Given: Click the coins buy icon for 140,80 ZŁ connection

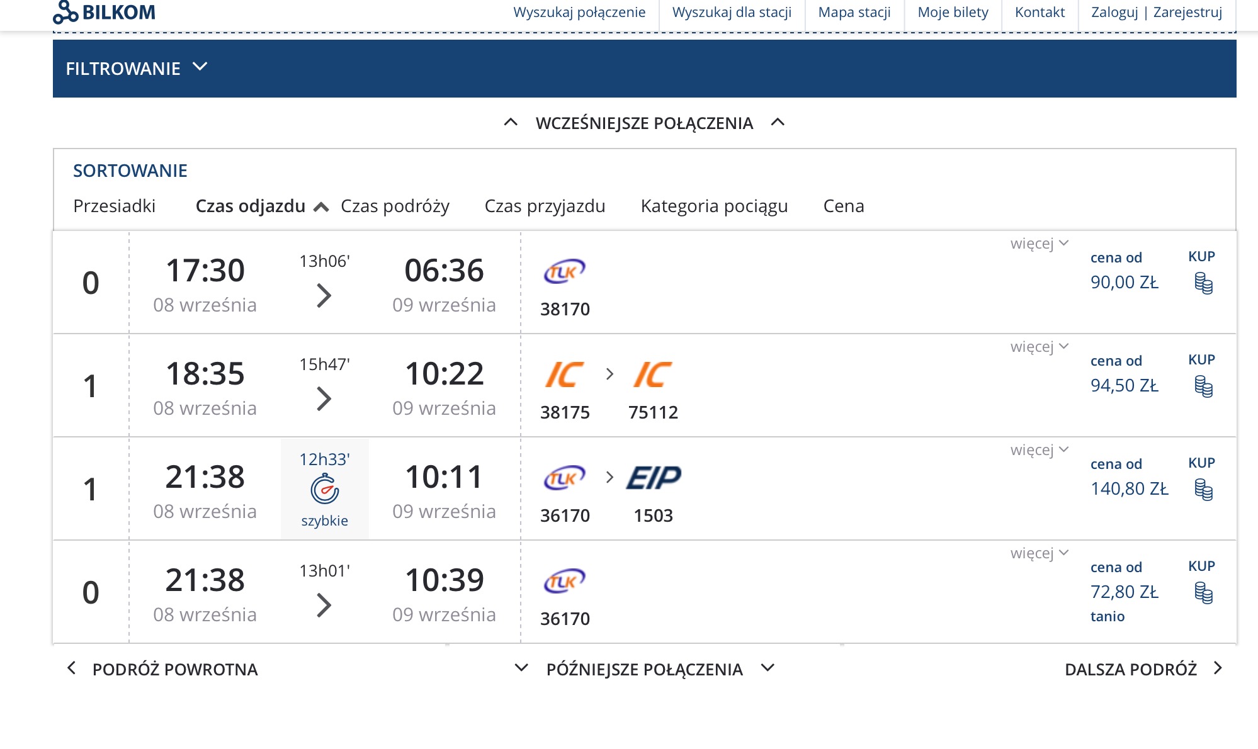Looking at the screenshot, I should tap(1203, 490).
